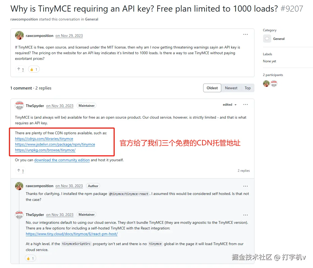Open three-dot menu on TheSpyder's last reply
The height and width of the screenshot is (268, 313).
tap(245, 215)
